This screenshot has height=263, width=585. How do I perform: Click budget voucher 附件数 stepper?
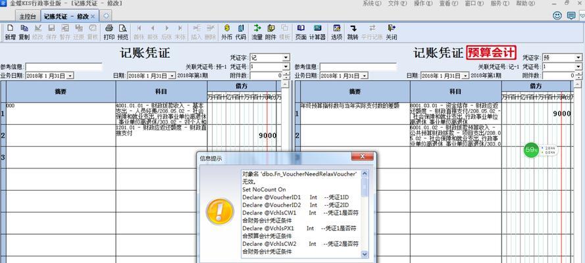[578, 75]
